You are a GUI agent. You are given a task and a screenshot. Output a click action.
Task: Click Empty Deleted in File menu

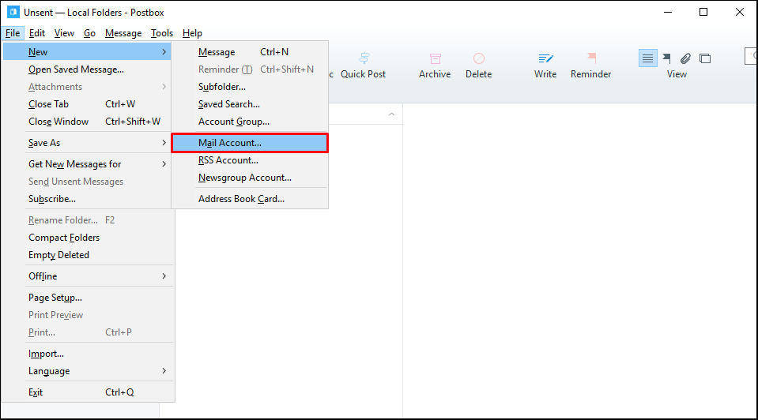(x=88, y=255)
